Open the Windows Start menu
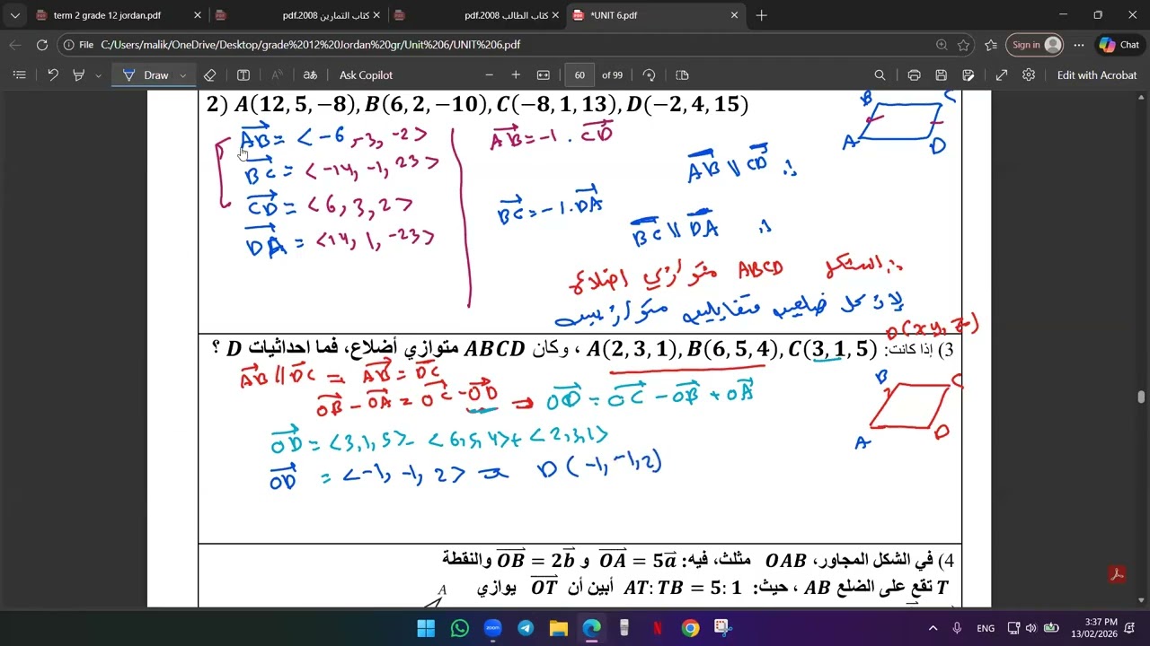1150x646 pixels. (427, 628)
